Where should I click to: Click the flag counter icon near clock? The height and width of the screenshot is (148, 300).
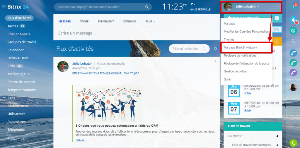click(x=193, y=4)
